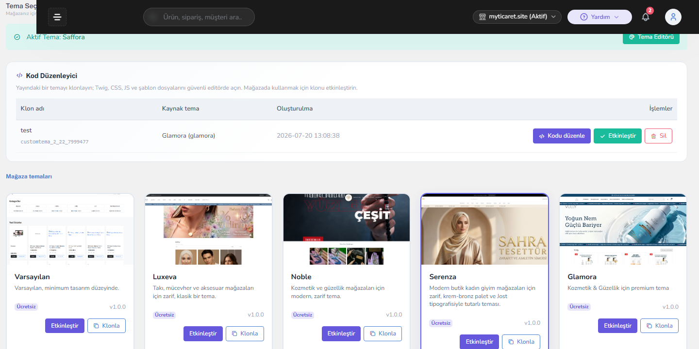Viewport: 699px width, 349px height.
Task: Click the Ücretsiz badge on Serenza card
Action: pyautogui.click(x=441, y=323)
